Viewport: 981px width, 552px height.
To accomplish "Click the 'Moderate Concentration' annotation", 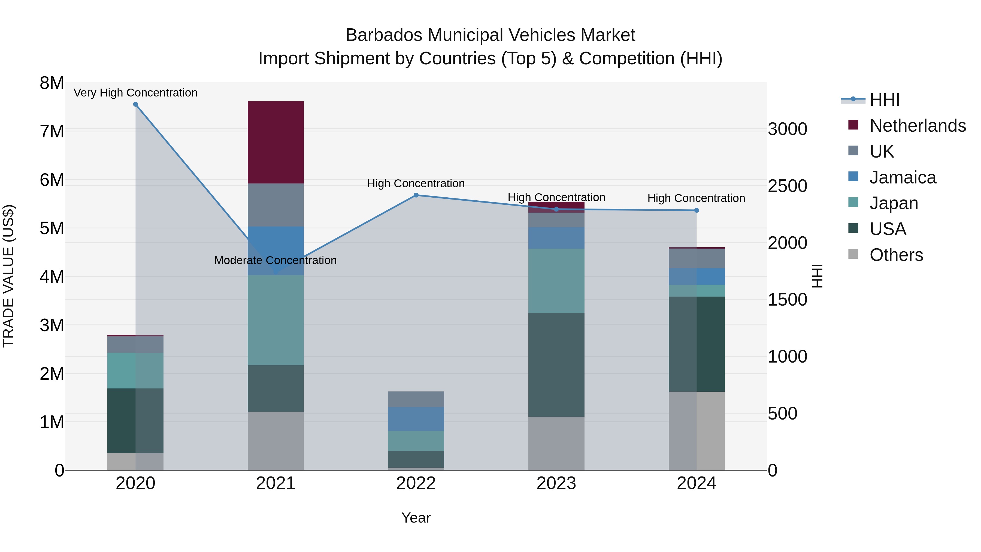I will click(x=275, y=260).
